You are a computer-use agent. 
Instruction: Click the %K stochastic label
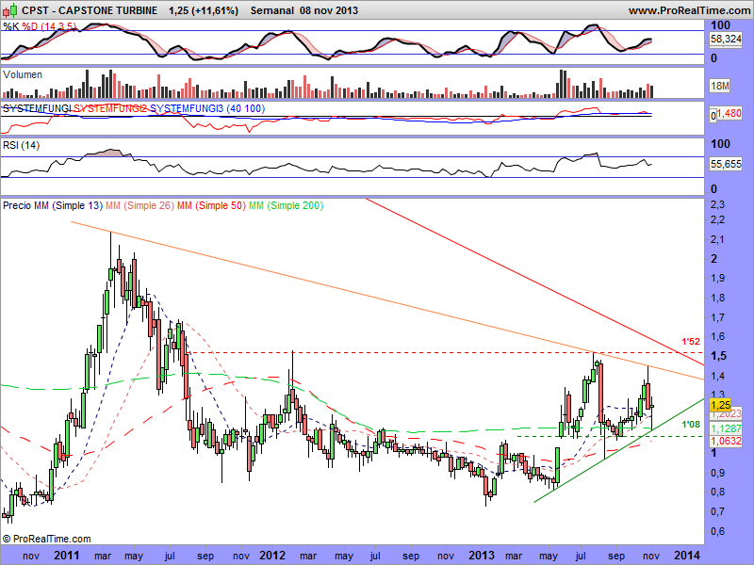click(11, 26)
